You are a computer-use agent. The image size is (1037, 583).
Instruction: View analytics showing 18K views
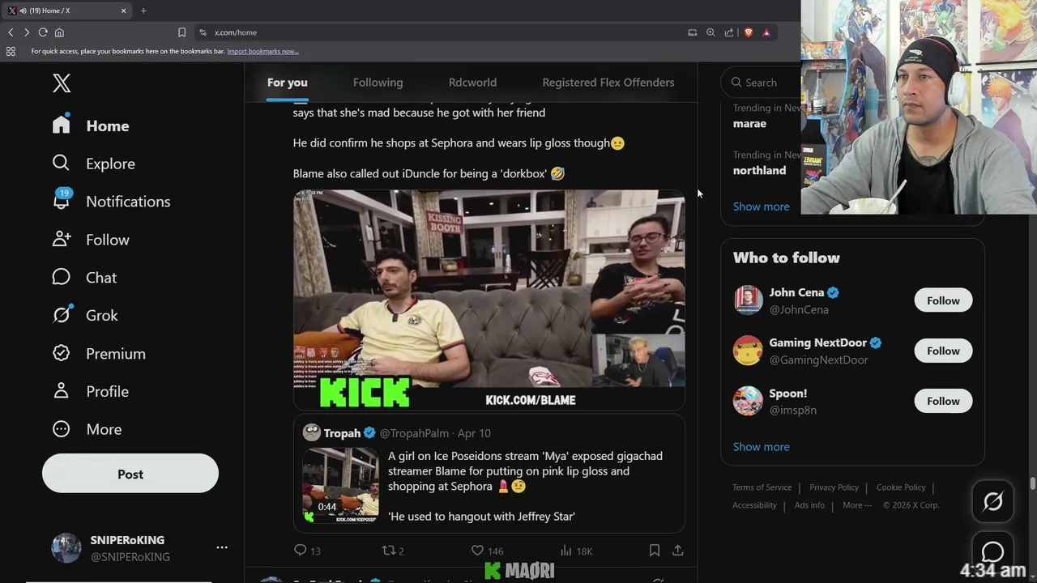click(574, 551)
